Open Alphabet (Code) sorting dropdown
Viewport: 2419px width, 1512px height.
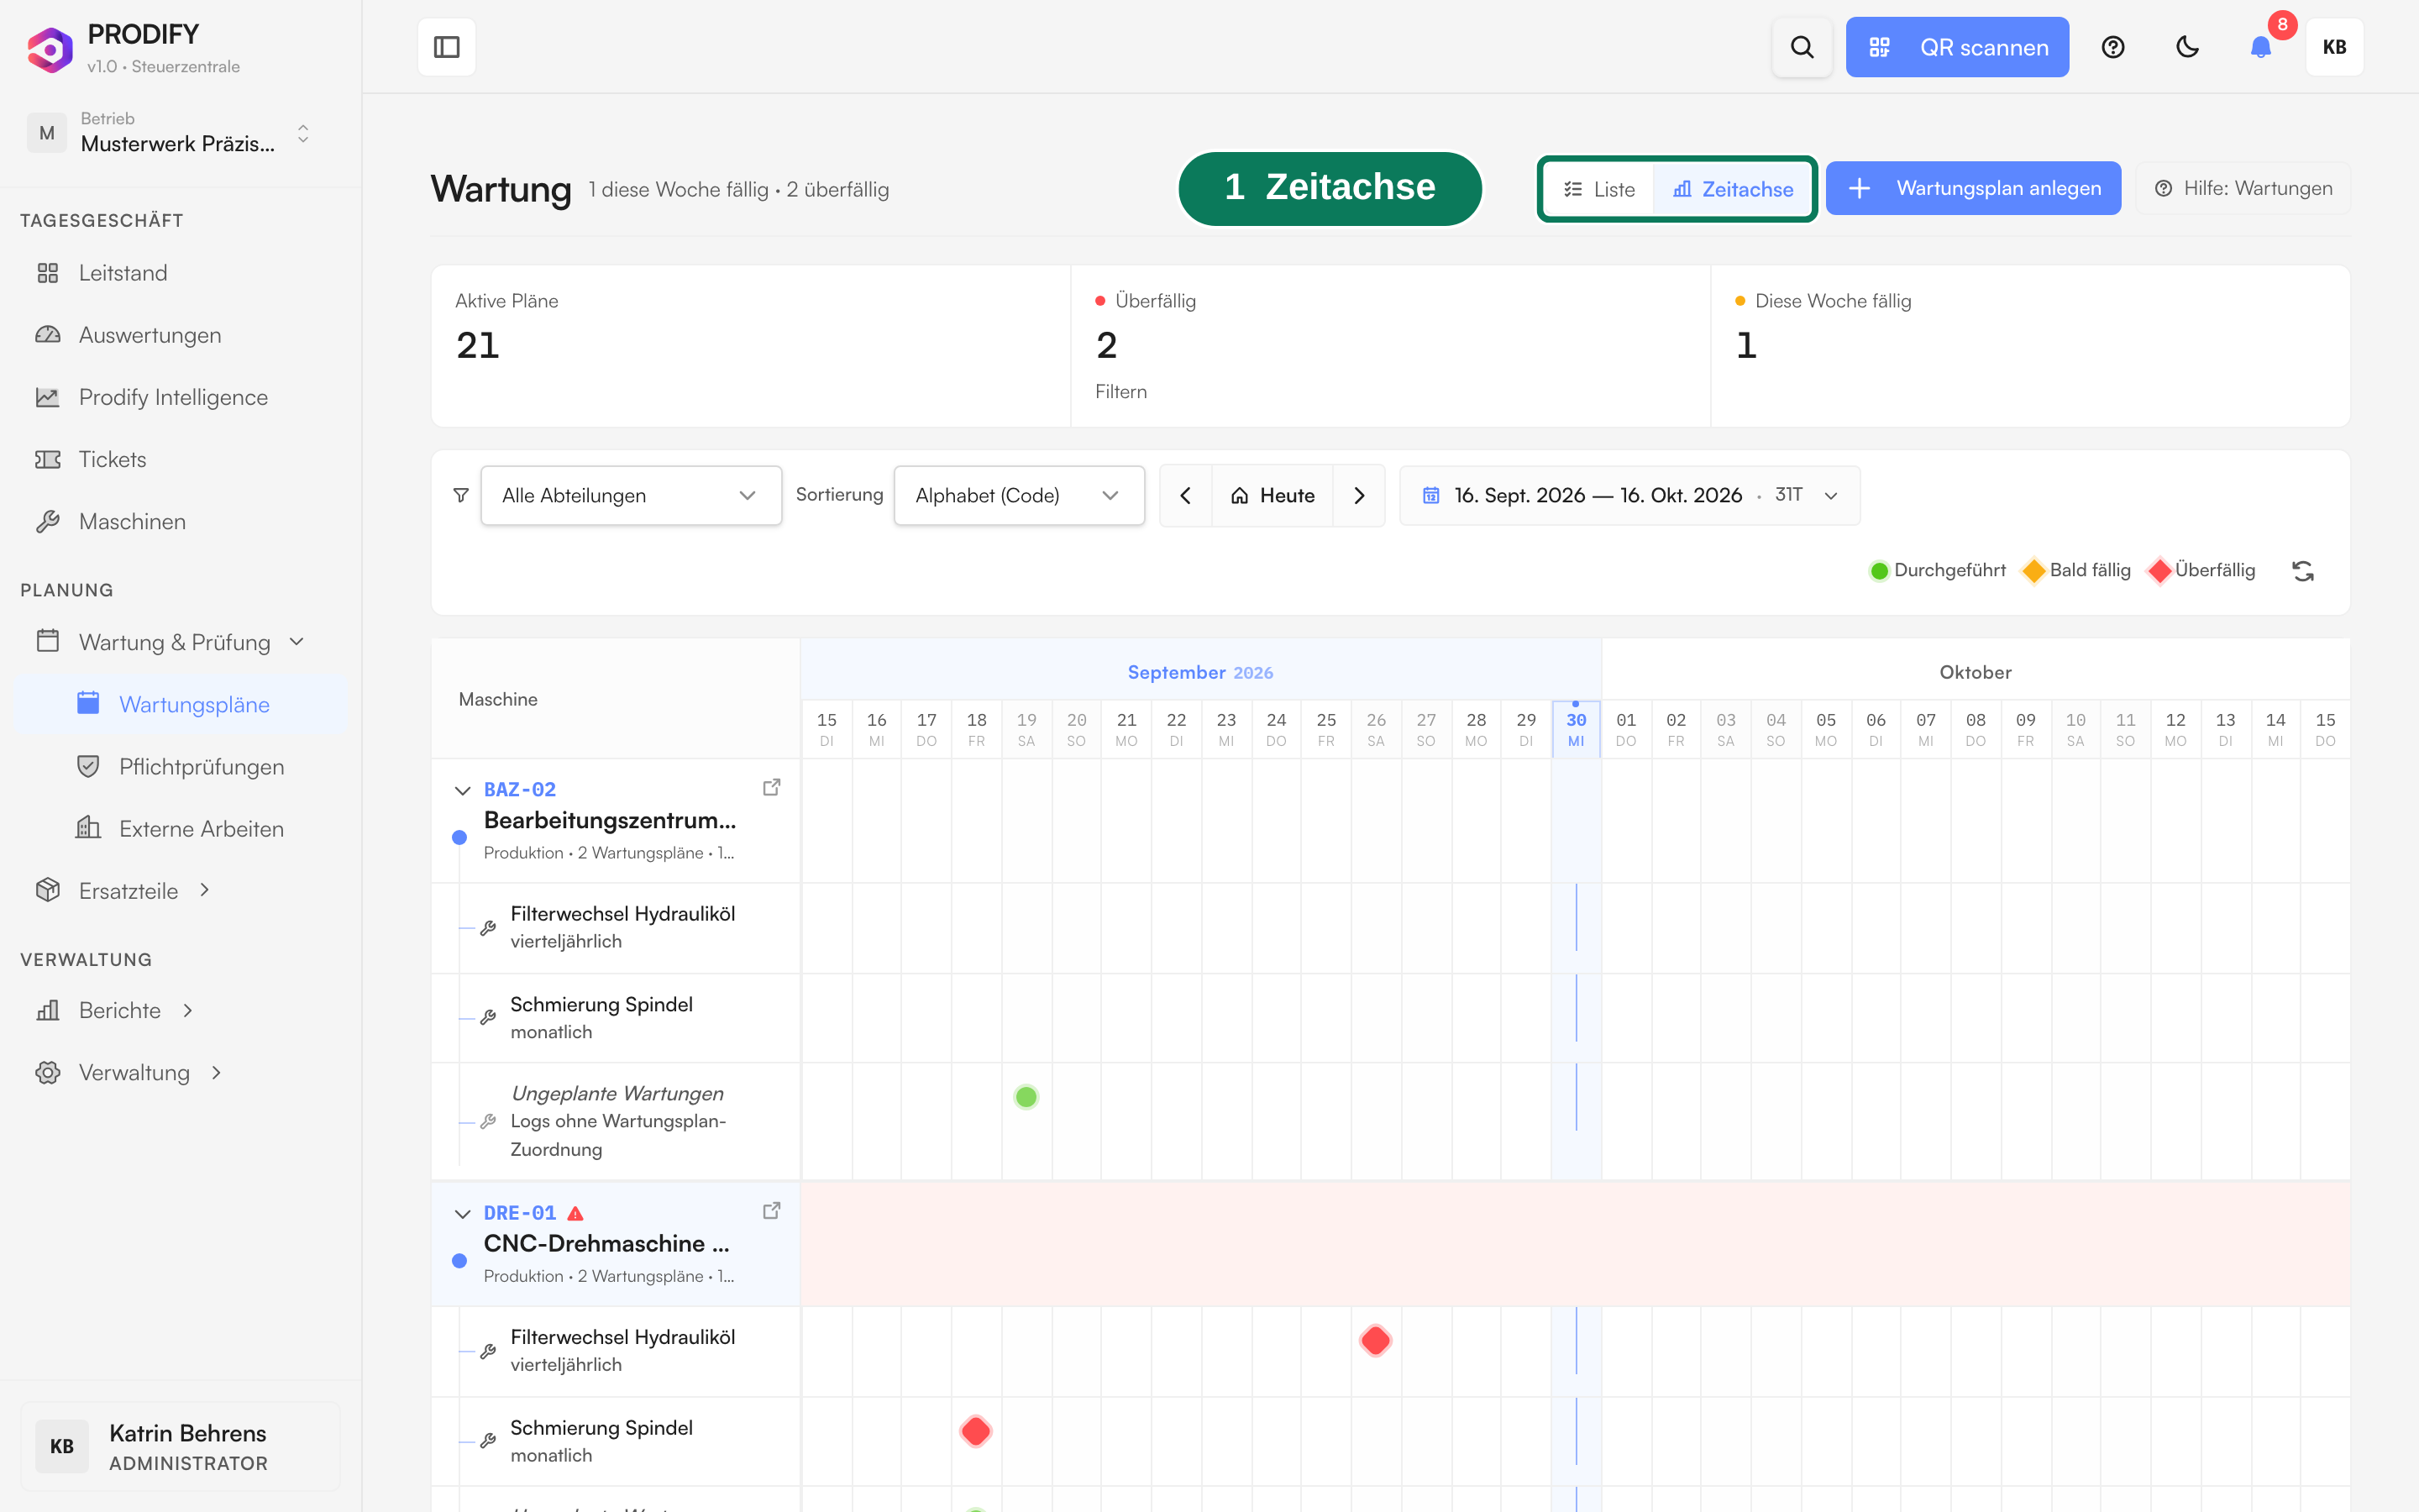point(1019,495)
